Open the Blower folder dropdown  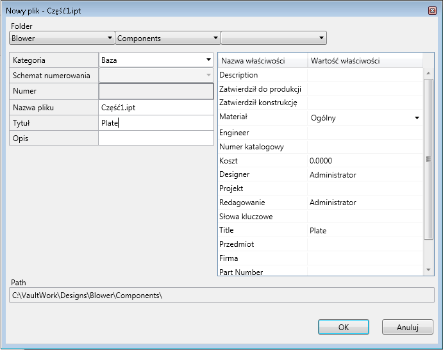(62, 38)
